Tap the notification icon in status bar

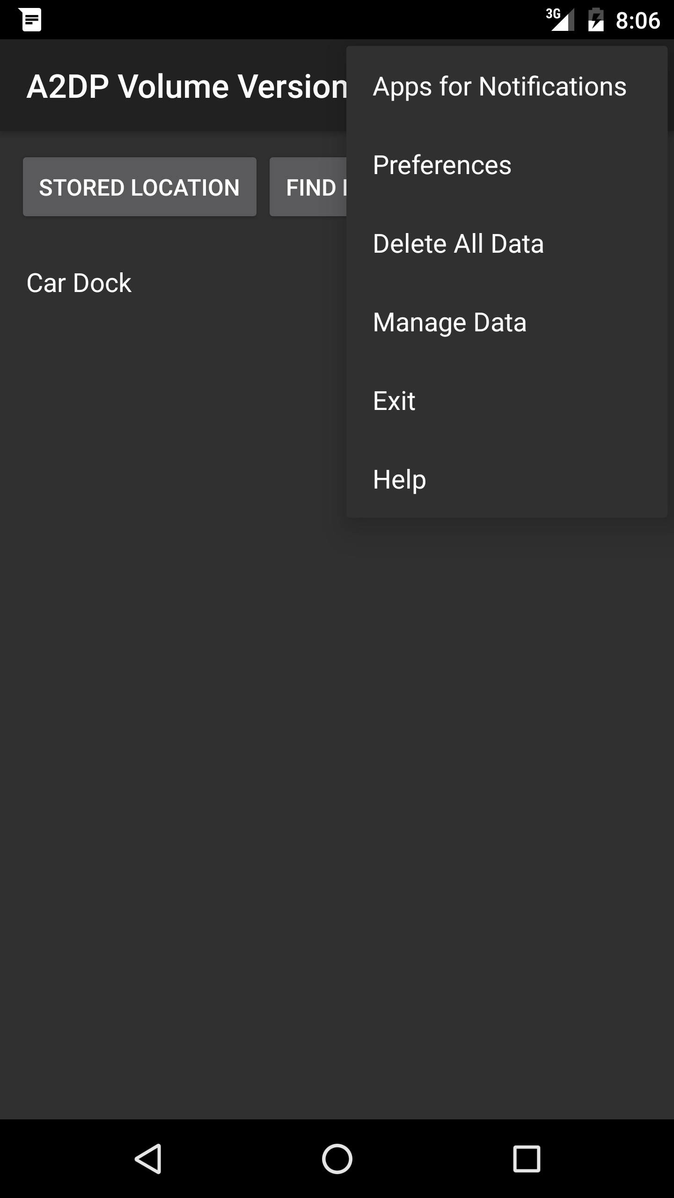[x=32, y=20]
